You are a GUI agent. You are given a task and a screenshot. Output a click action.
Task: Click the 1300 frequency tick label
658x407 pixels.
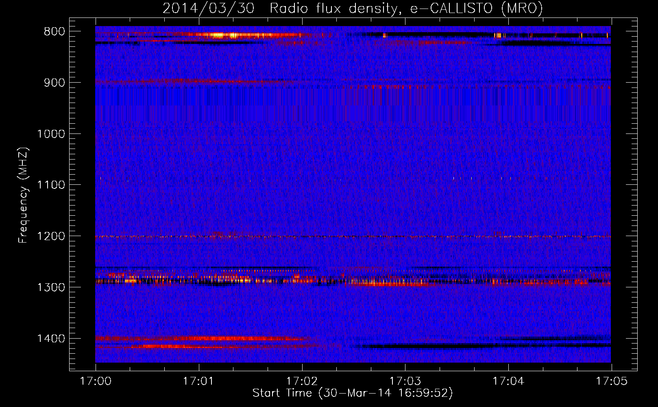51,287
